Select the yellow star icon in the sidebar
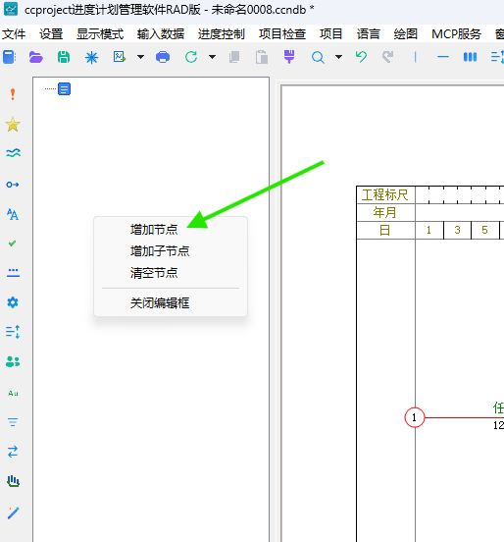The height and width of the screenshot is (542, 504). (x=13, y=125)
